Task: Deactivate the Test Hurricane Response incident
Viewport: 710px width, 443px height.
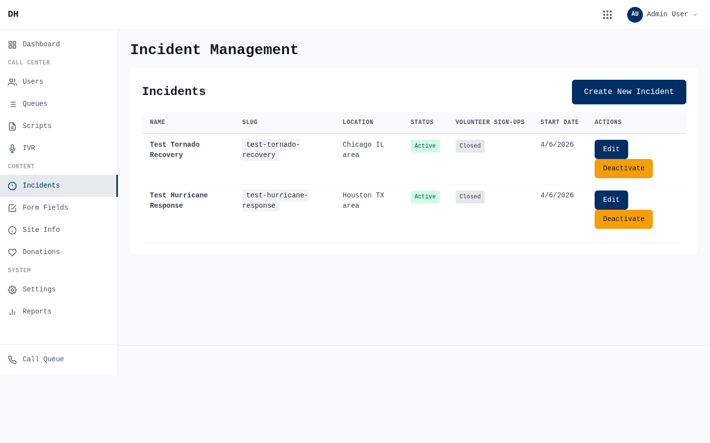Action: pyautogui.click(x=624, y=219)
